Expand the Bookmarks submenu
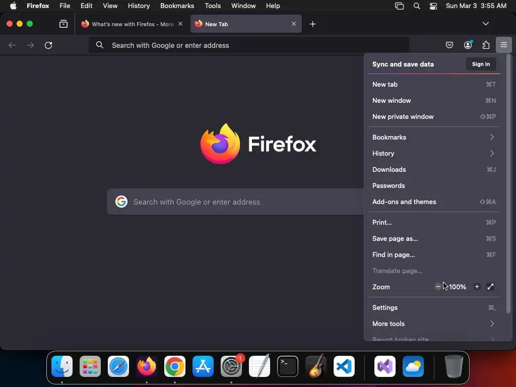Screen dimensions: 516x387 434,137
